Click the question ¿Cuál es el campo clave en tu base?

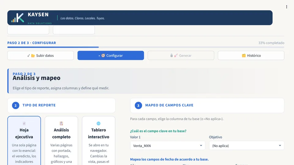pyautogui.click(x=158, y=131)
